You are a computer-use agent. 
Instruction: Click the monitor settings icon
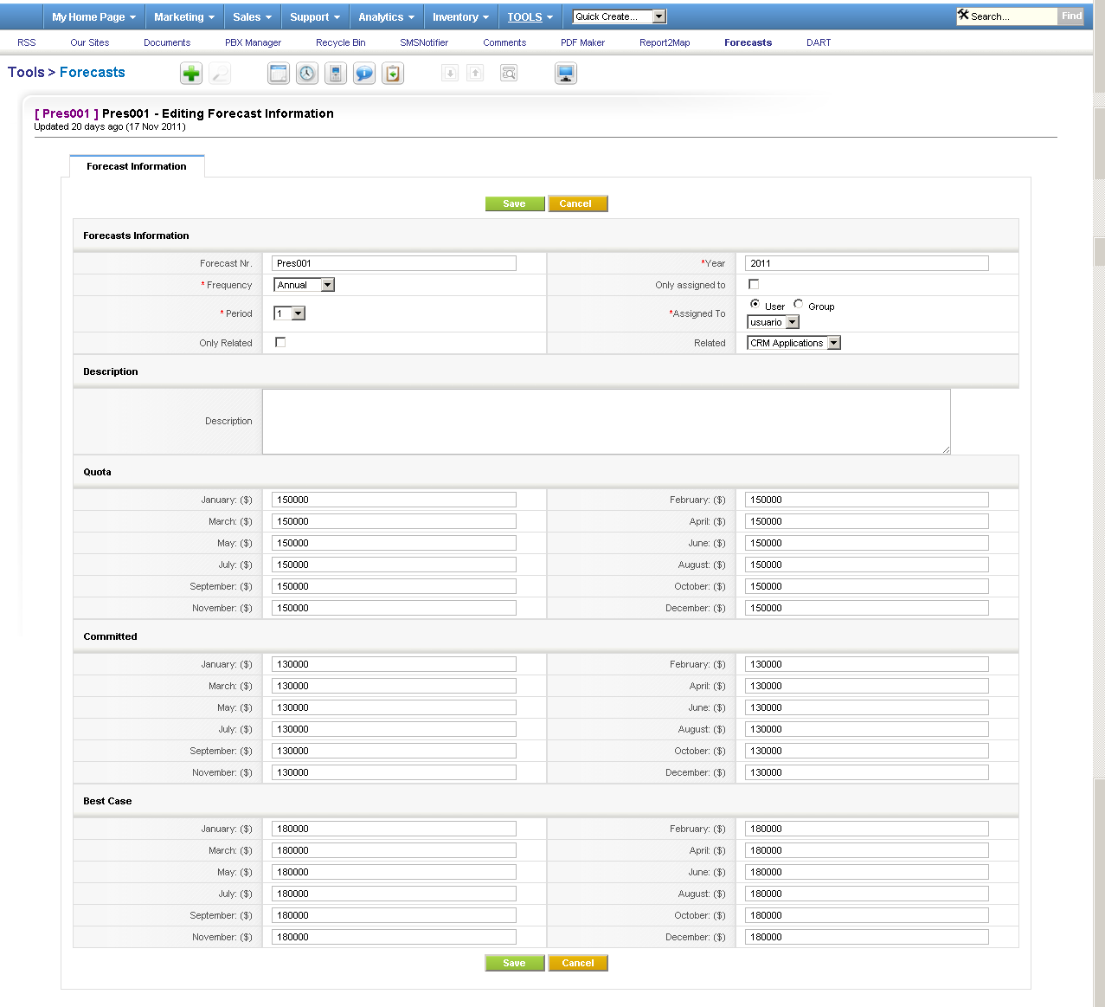[566, 74]
